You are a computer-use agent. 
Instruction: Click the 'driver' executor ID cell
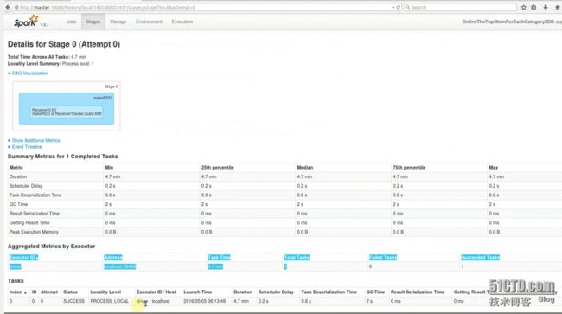click(15, 266)
